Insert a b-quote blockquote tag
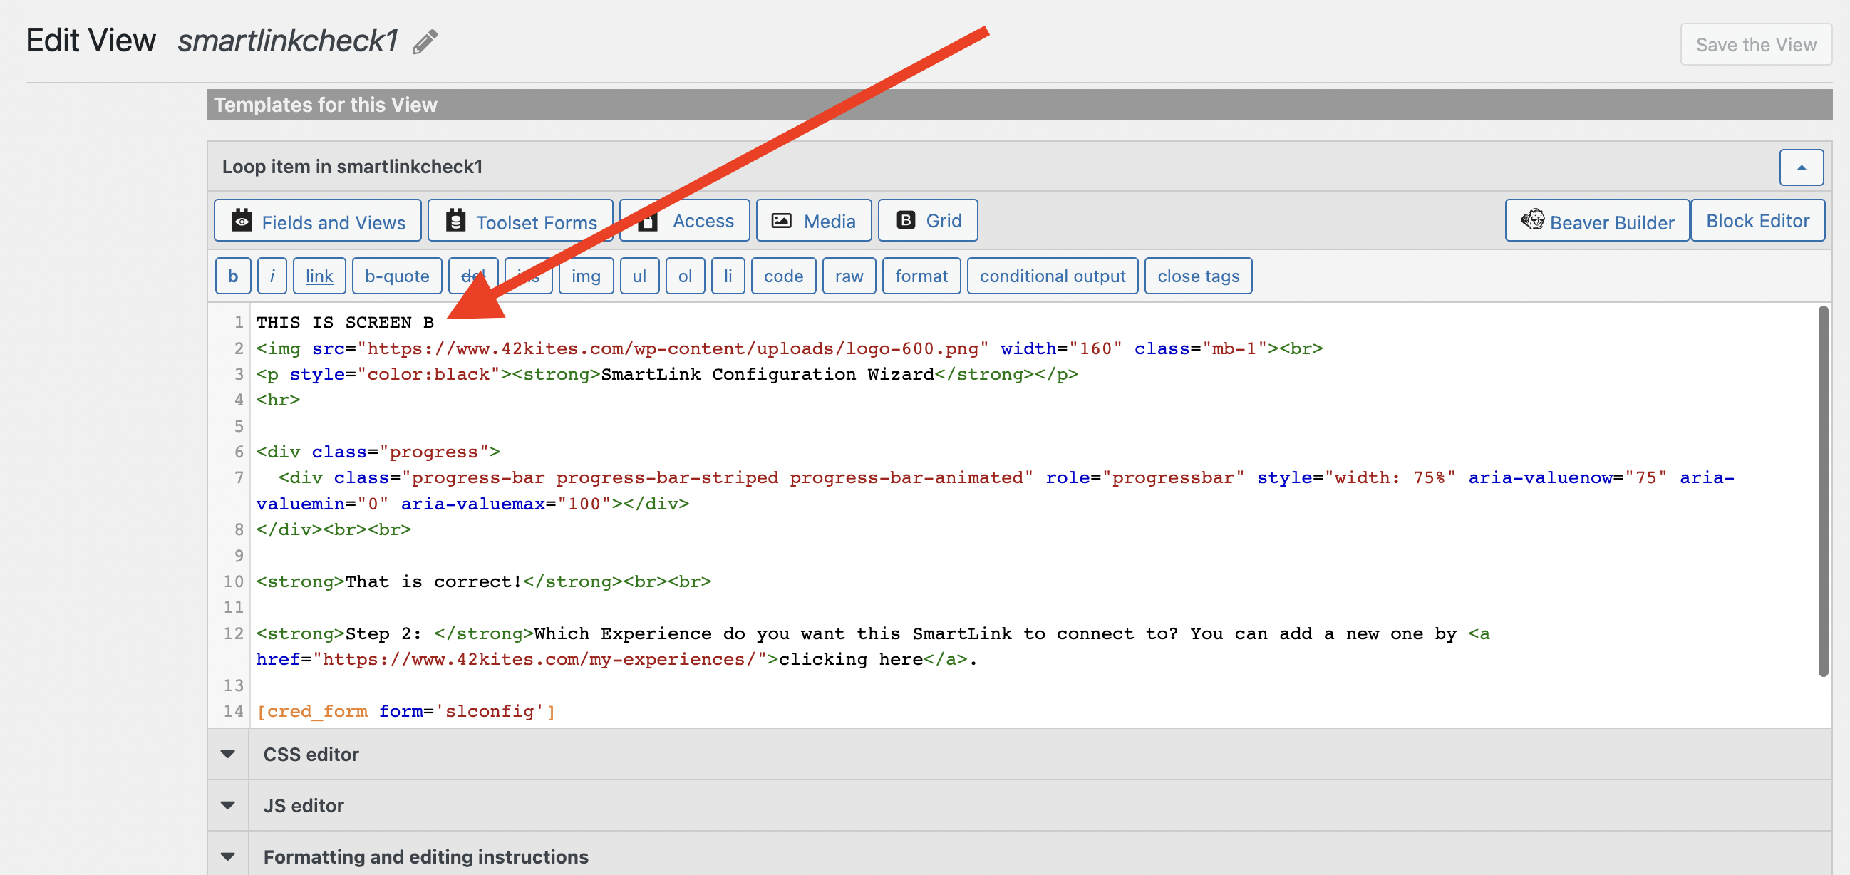1850x875 pixels. click(396, 276)
